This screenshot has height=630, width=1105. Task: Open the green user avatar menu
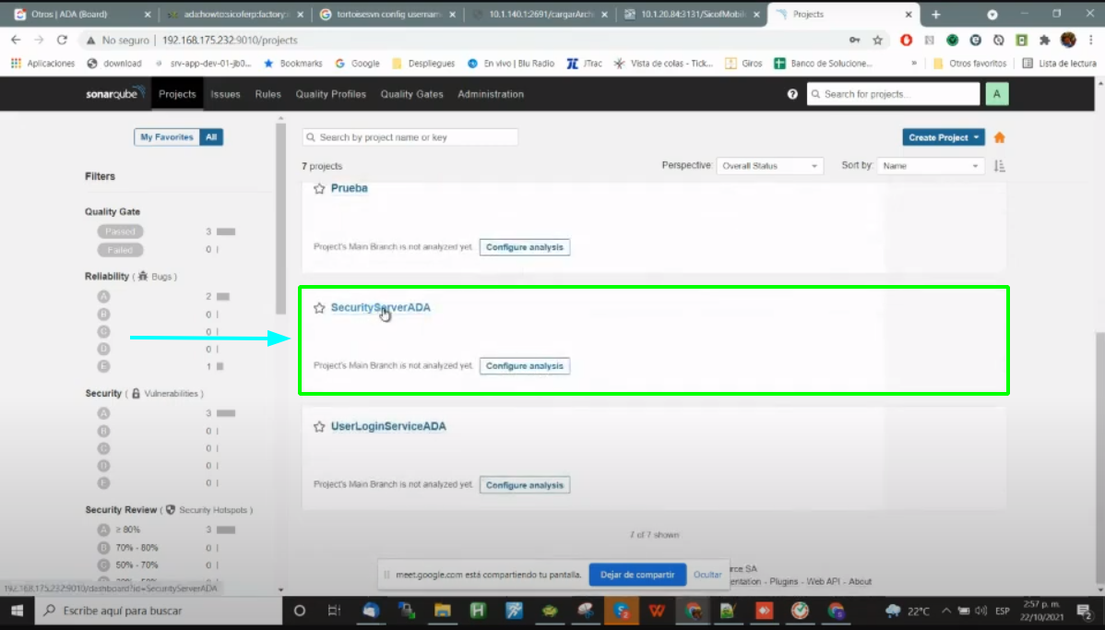point(996,94)
